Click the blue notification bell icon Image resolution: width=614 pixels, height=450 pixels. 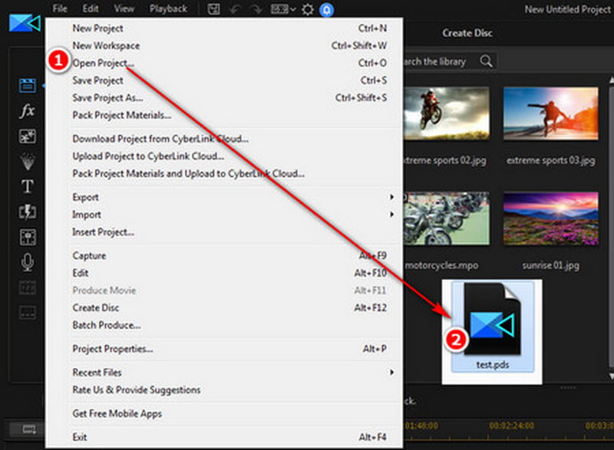pyautogui.click(x=326, y=9)
